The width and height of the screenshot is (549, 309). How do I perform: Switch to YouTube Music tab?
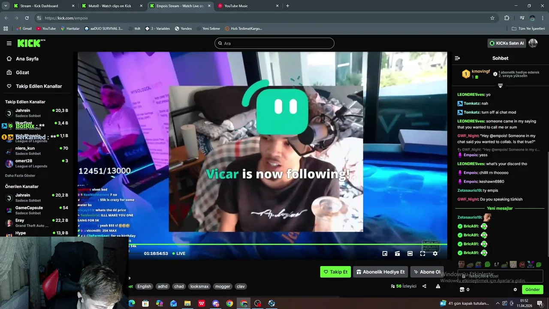click(248, 6)
